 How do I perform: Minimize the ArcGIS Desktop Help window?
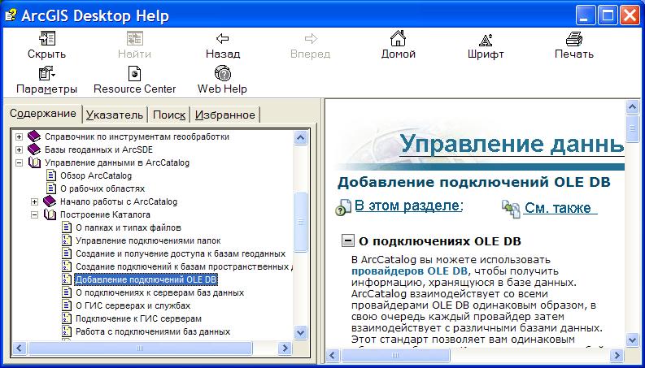(x=586, y=16)
